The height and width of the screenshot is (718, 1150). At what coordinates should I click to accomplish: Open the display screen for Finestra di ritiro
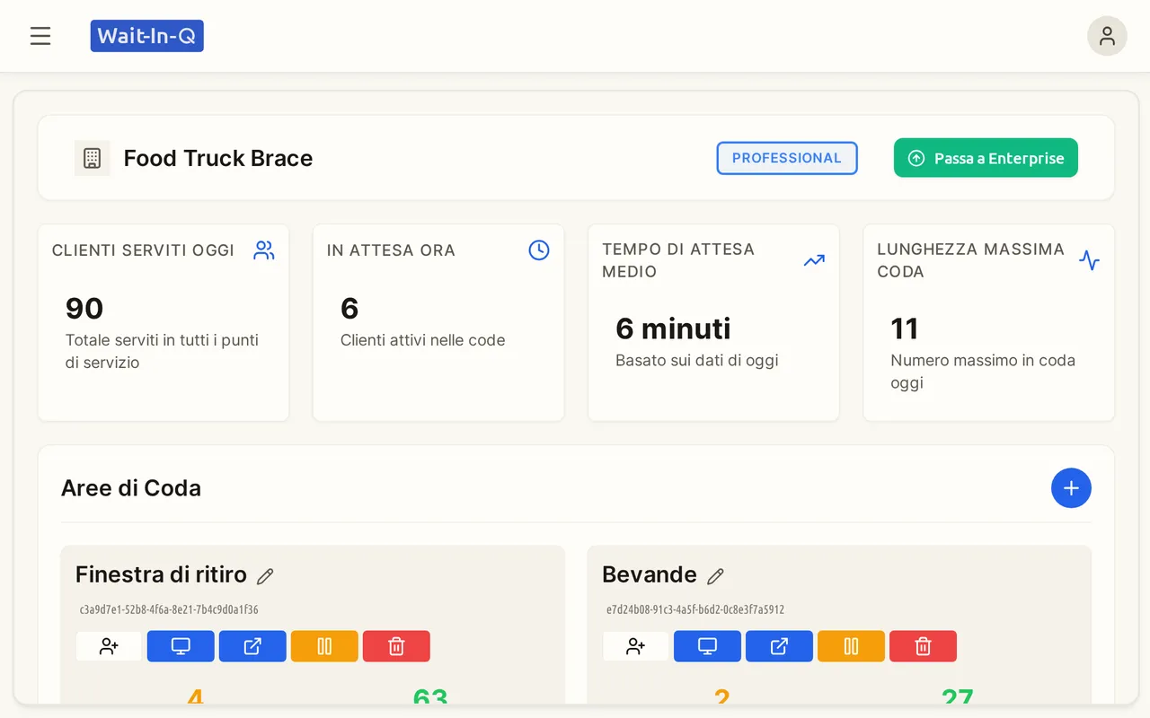click(181, 646)
